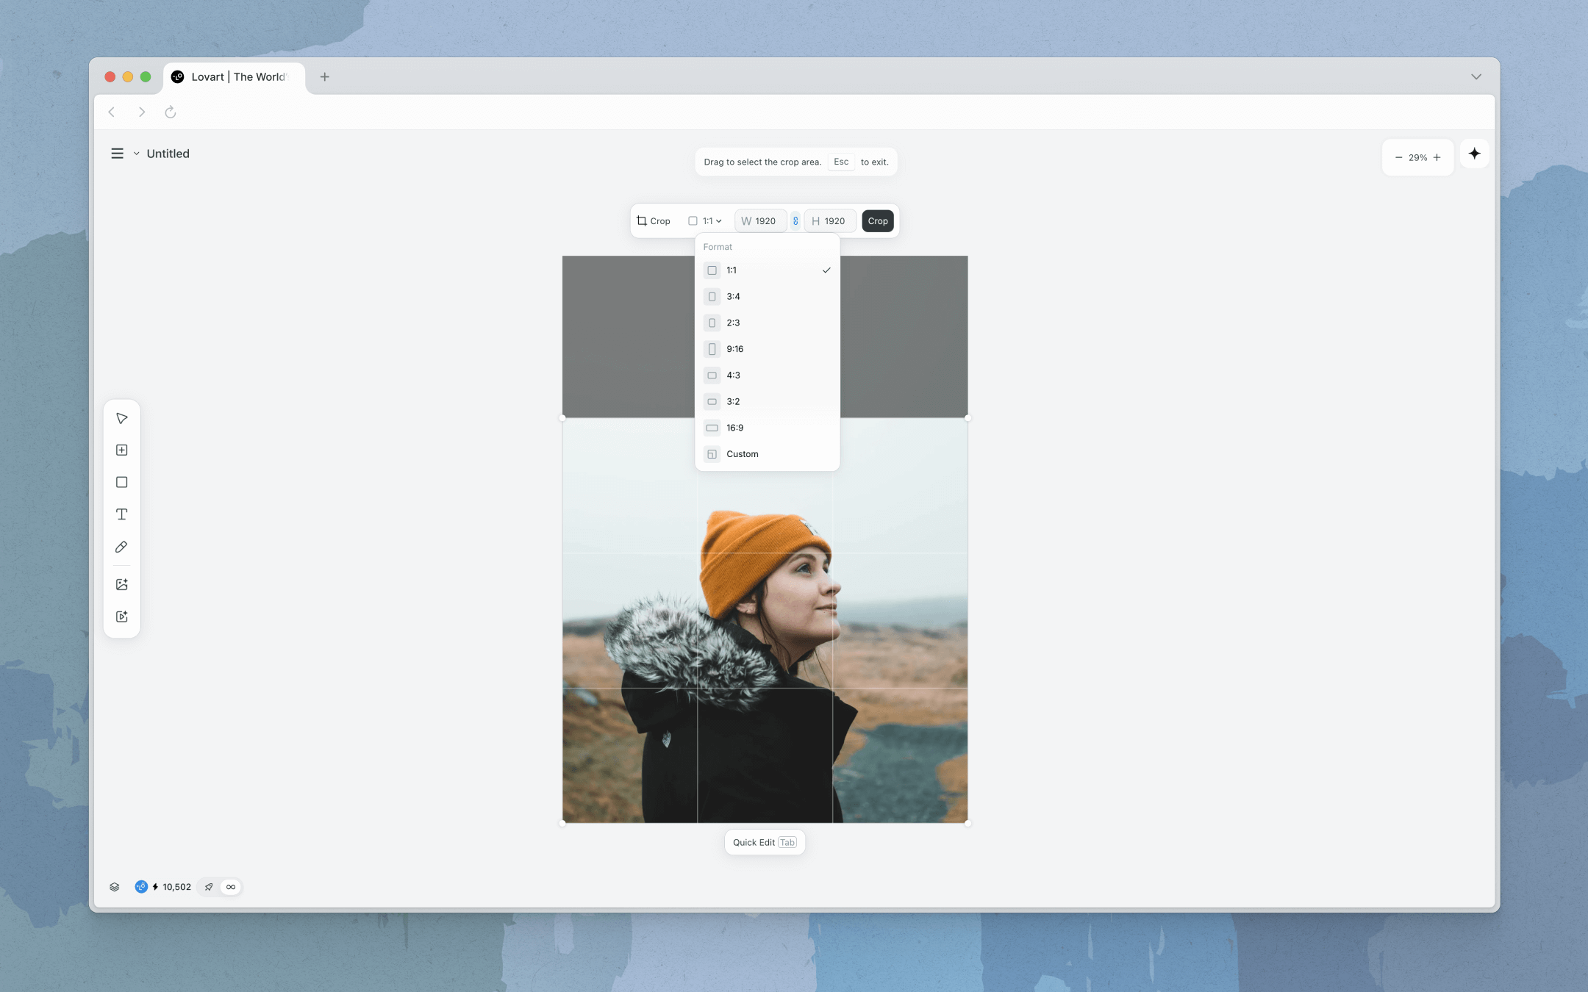Switch to the Lovart browser tab
Image resolution: width=1588 pixels, height=992 pixels.
(x=234, y=76)
